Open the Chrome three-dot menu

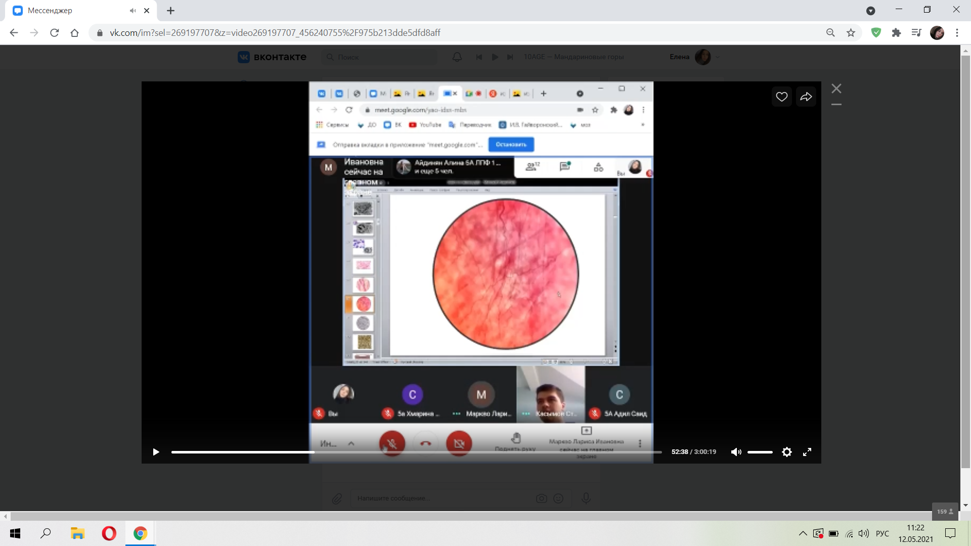tap(957, 33)
